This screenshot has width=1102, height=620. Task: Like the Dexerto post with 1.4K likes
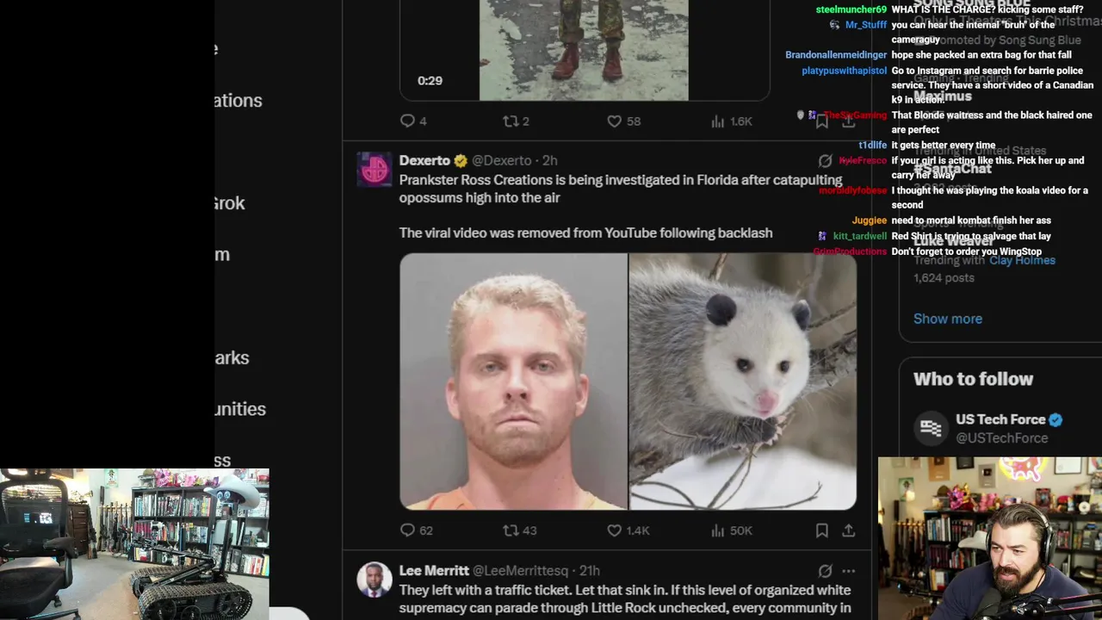[x=628, y=530]
